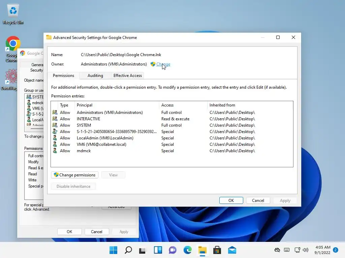Select the S-1-5-21-2405080654 SID entry

(172, 131)
